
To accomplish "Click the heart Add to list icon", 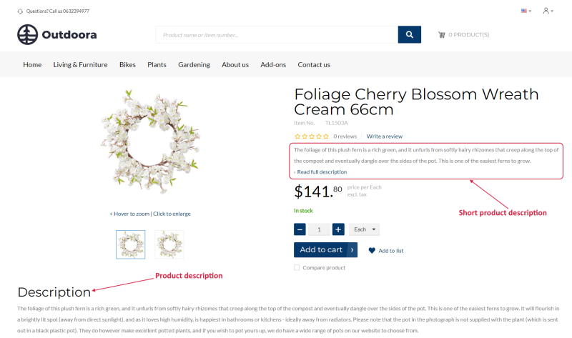I will tap(372, 250).
